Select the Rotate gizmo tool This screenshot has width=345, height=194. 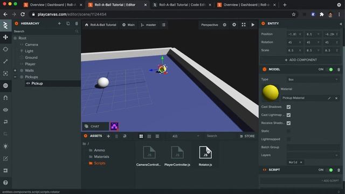[5, 49]
